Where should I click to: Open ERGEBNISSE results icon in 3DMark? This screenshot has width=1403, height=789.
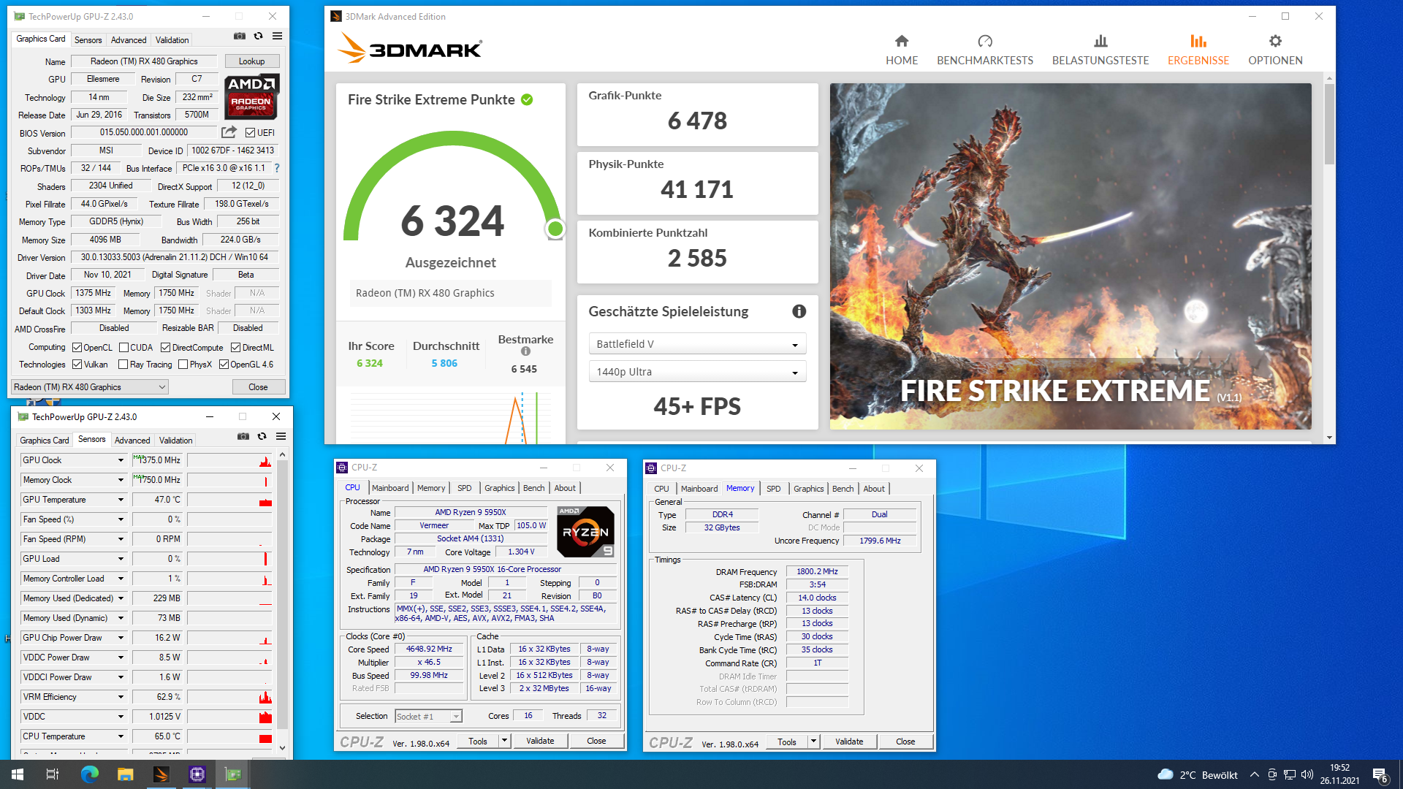1198,42
